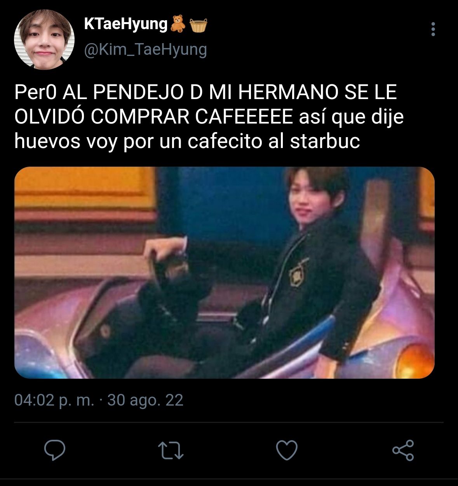458x486 pixels.
Task: Select the word starbuc in the tweet
Action: pos(325,142)
